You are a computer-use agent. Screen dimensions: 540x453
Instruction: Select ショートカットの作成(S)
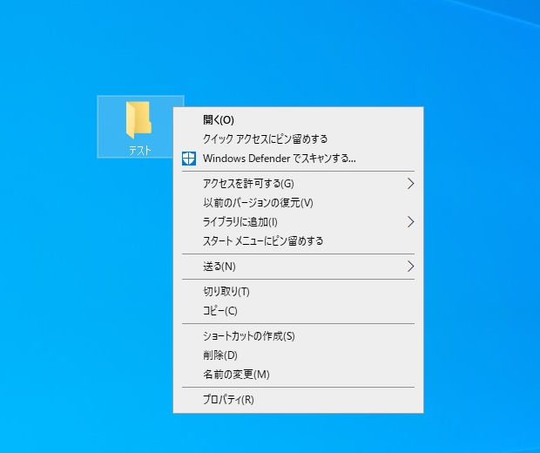(298, 336)
